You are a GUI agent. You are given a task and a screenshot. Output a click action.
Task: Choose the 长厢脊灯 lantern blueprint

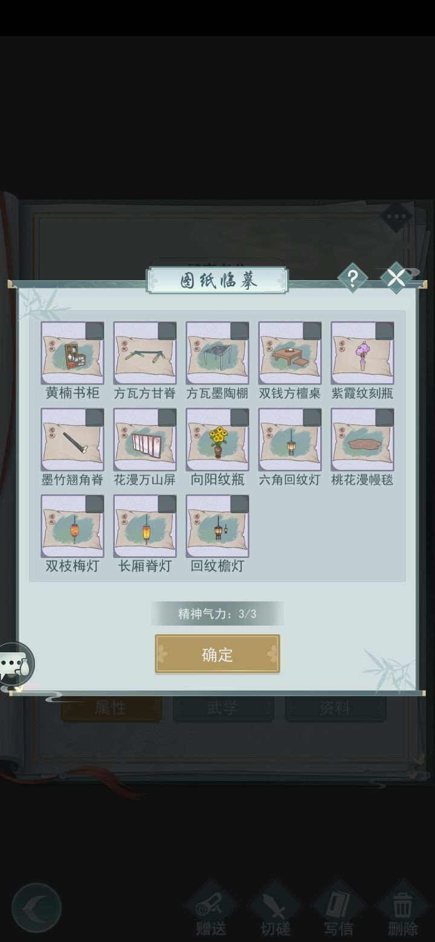click(145, 526)
